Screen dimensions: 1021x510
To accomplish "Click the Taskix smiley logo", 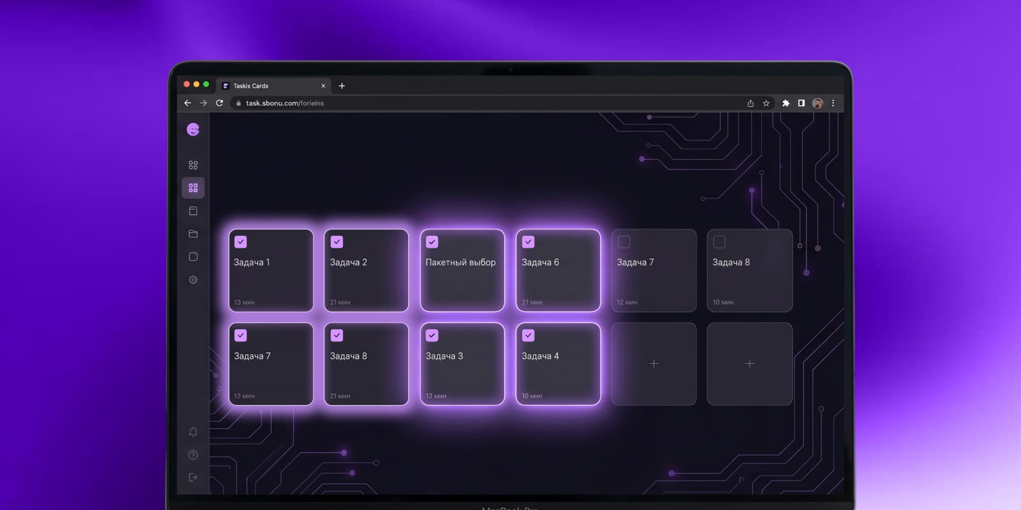I will click(193, 130).
